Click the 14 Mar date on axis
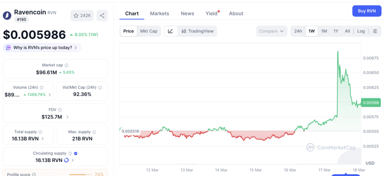Viewport: 384px width, 176px height. (x=221, y=170)
